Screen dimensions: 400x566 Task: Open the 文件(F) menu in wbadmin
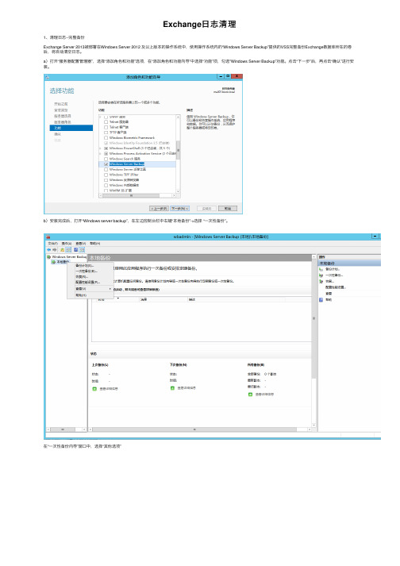click(52, 244)
